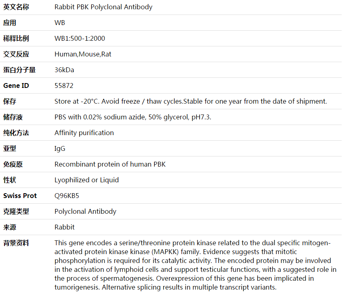Select the IgG isotype value

(x=60, y=148)
